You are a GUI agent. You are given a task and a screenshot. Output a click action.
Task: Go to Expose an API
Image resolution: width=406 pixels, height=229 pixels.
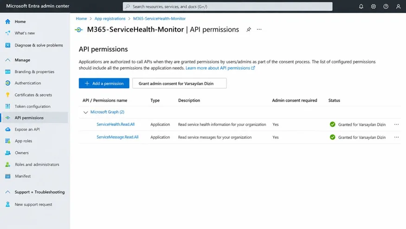point(27,129)
